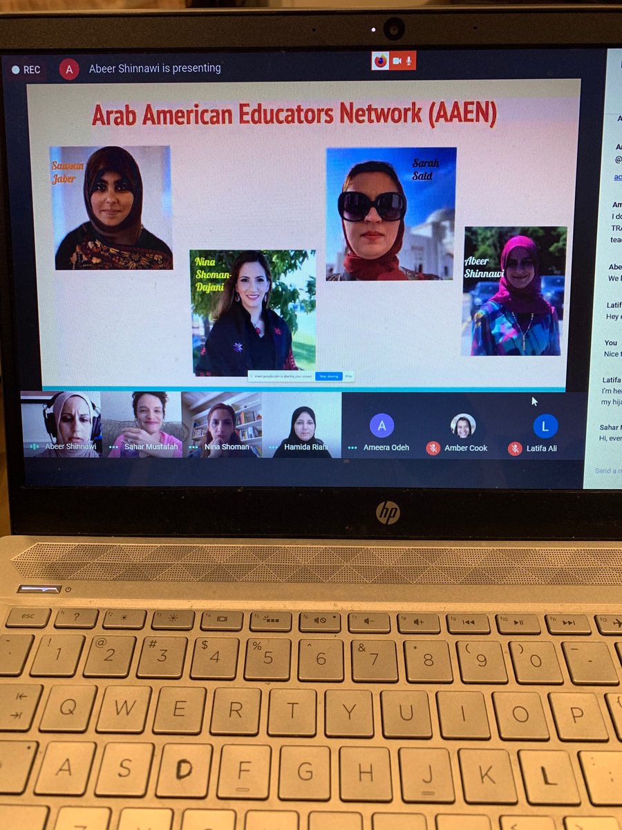Click the Nina Shoman-Dajani photo on the slide
622x830 pixels.
tap(254, 313)
